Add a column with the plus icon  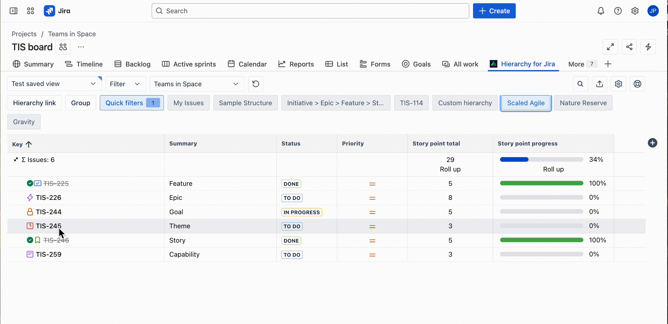point(652,143)
